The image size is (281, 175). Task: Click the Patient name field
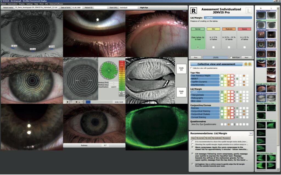pyautogui.click(x=36, y=8)
